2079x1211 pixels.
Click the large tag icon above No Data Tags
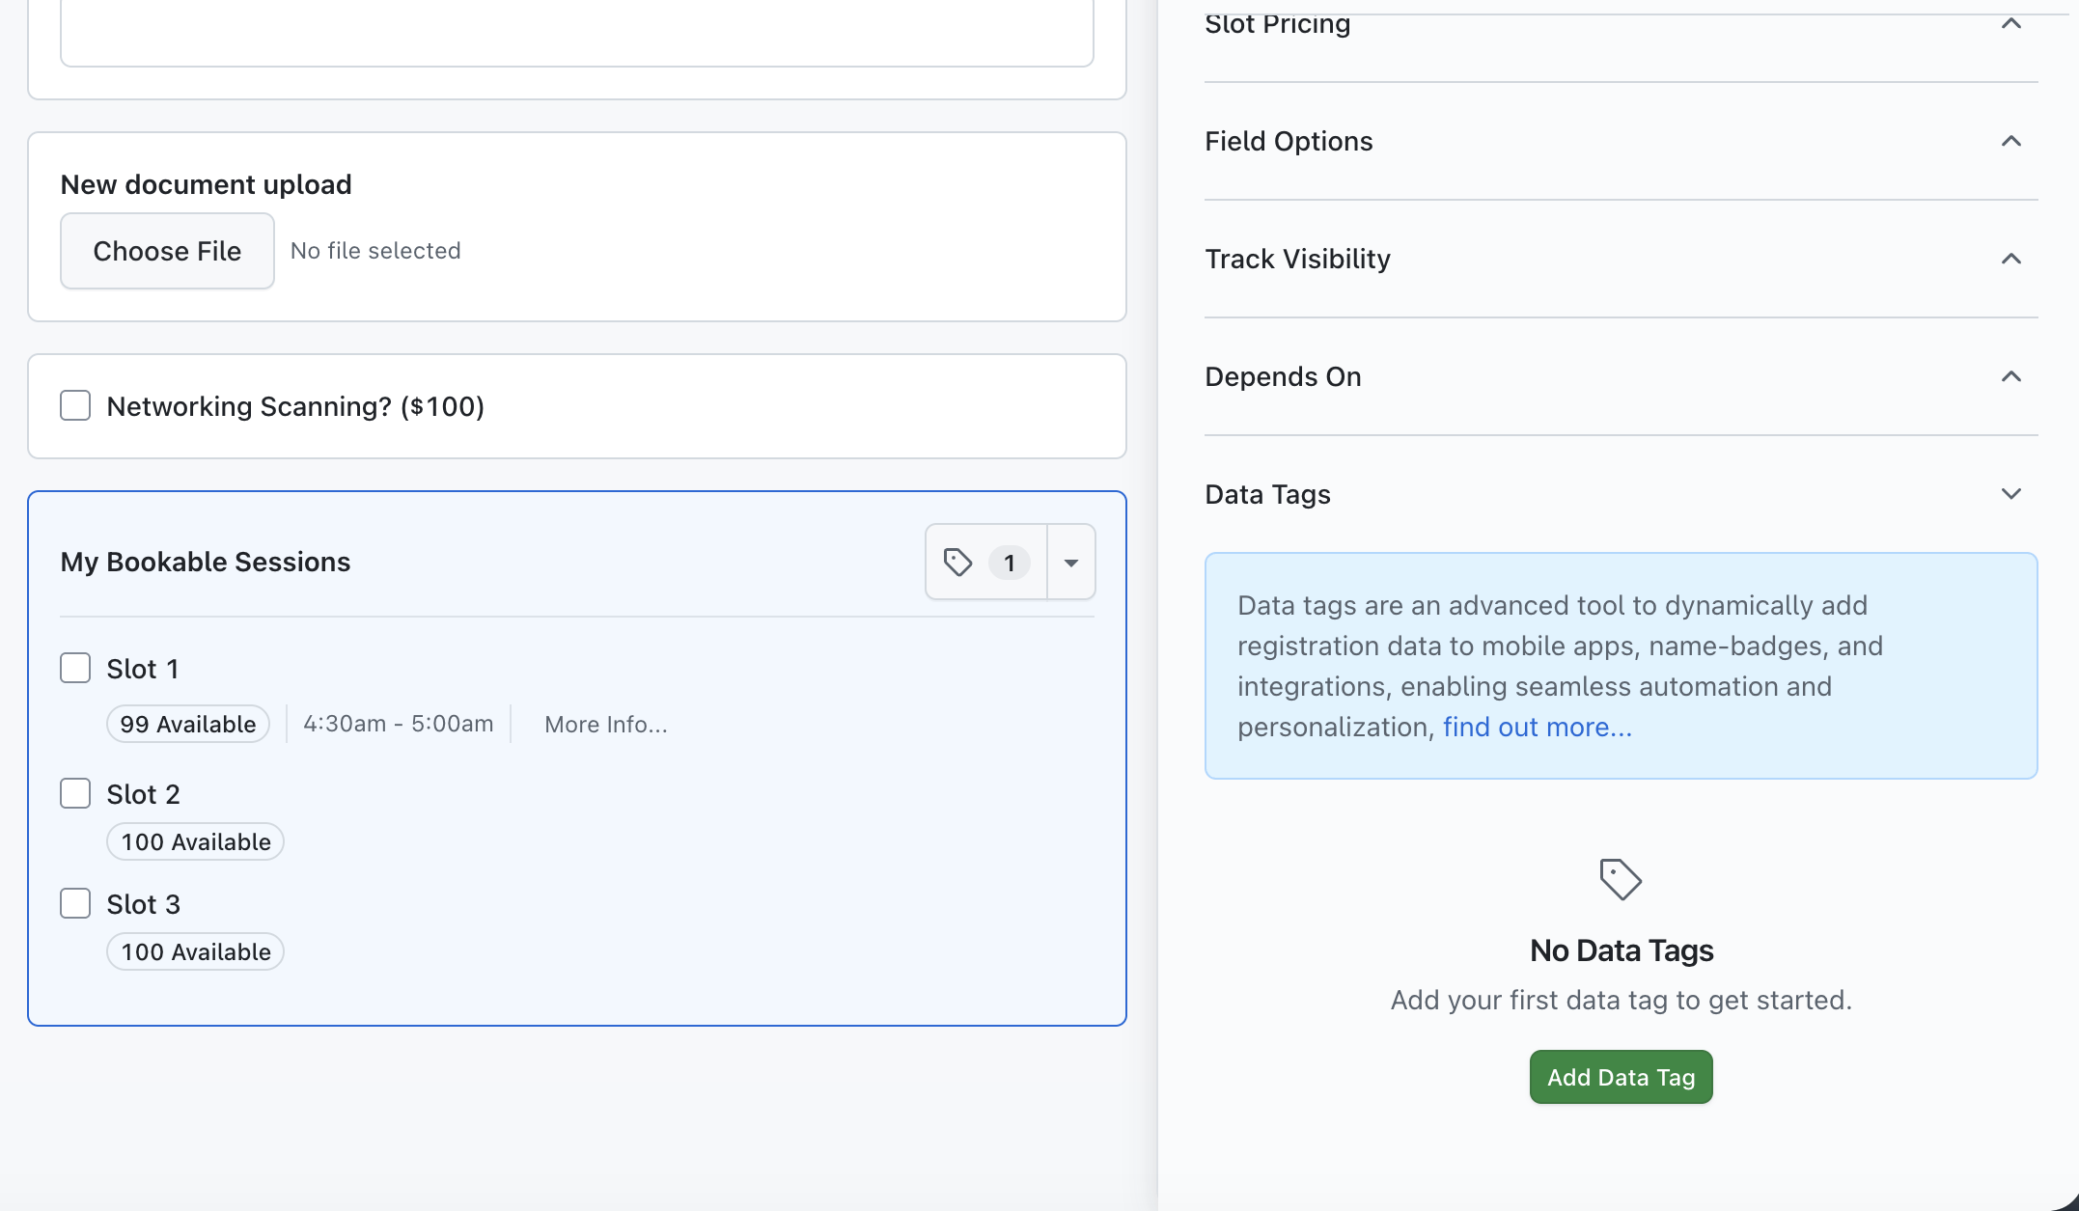[1620, 879]
